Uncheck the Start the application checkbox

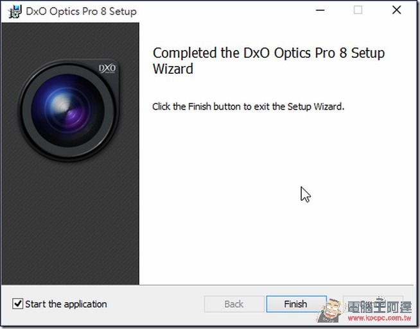click(x=18, y=304)
